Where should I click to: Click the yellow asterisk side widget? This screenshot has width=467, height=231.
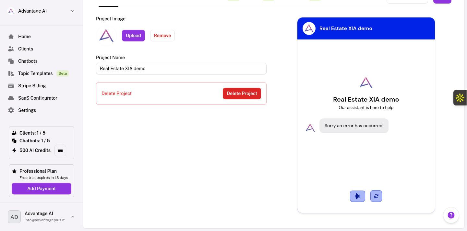(x=460, y=98)
